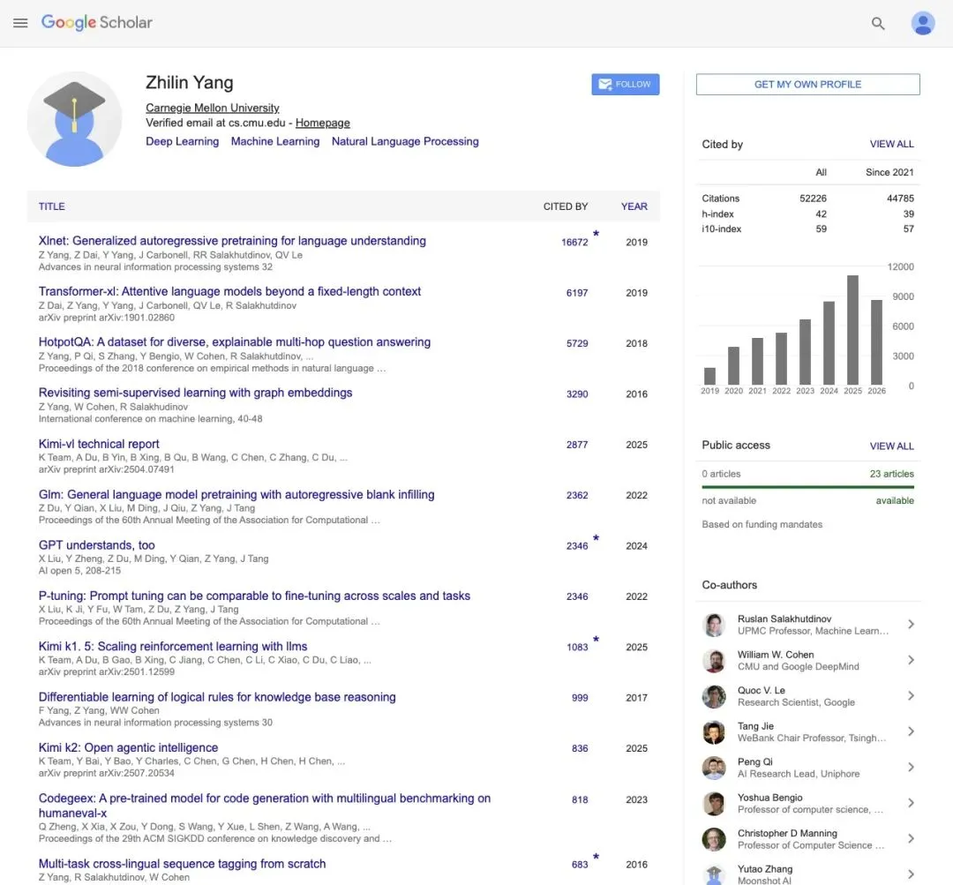This screenshot has width=953, height=885.
Task: Click the Google Scholar logo
Action: 97,22
